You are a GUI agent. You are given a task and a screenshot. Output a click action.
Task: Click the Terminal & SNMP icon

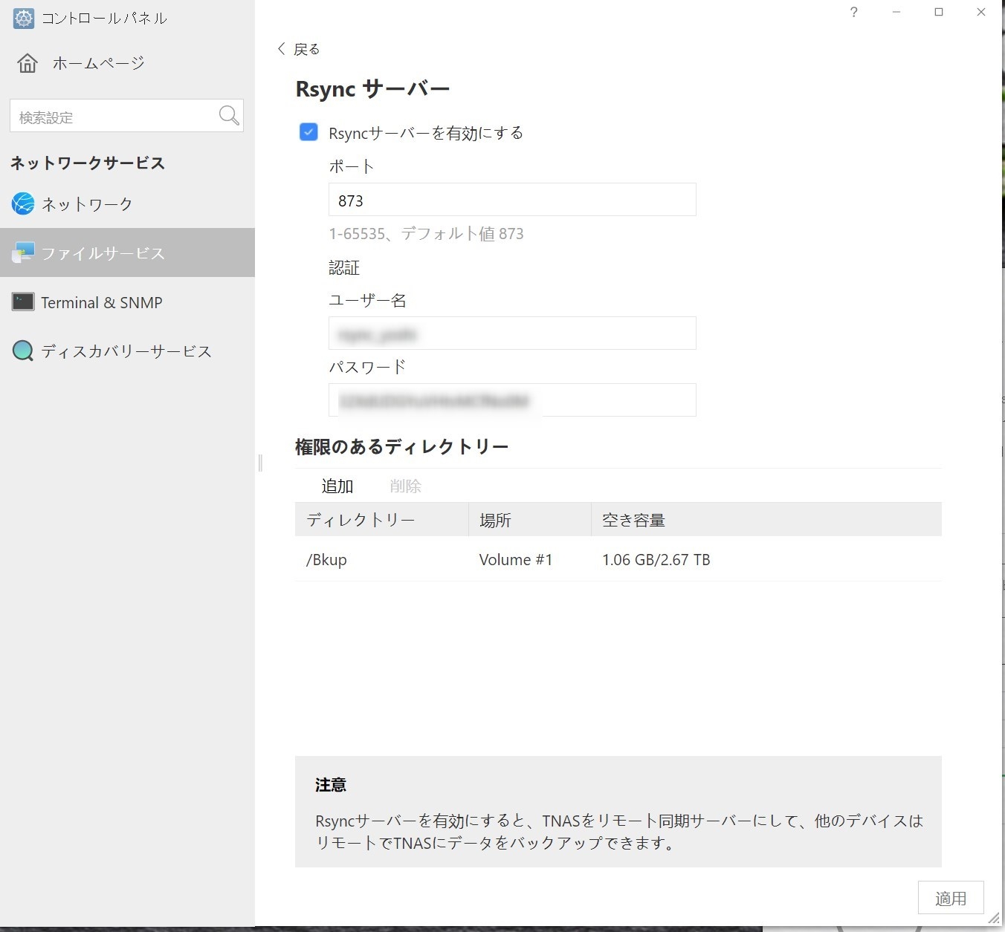23,302
